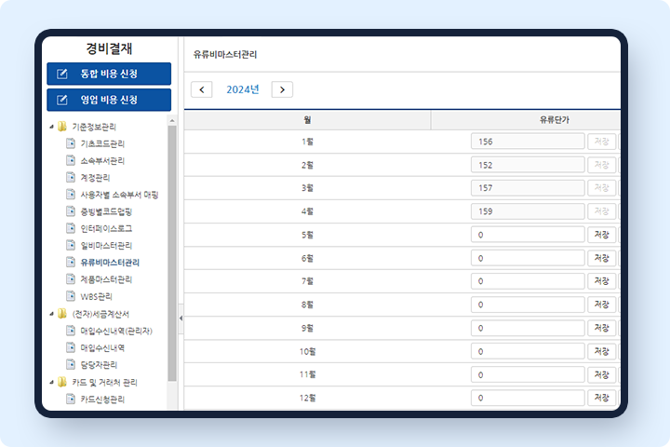The width and height of the screenshot is (670, 447).
Task: Focus the 12월 fuel price input
Action: (528, 398)
